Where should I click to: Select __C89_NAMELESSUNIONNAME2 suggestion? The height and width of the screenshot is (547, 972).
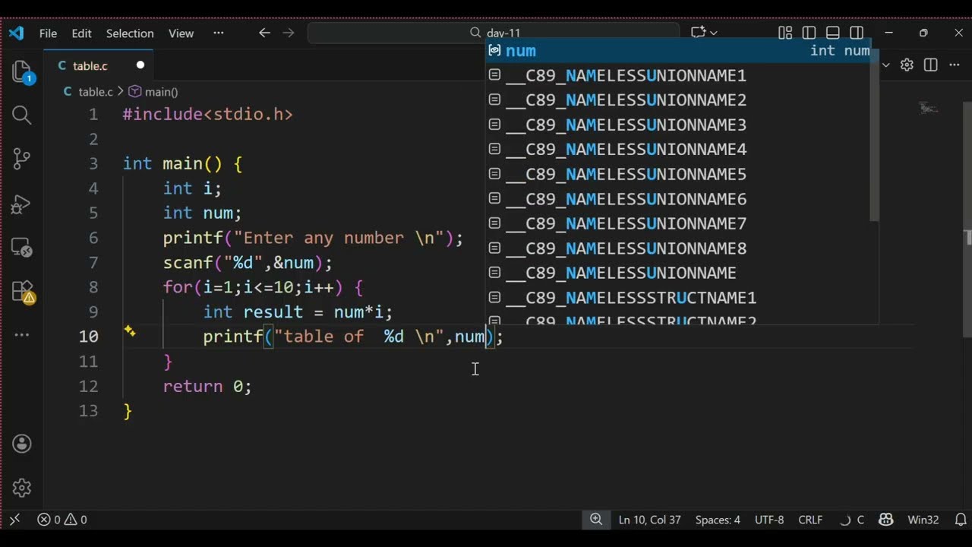coord(678,100)
